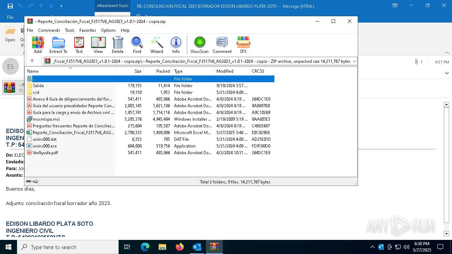This screenshot has height=254, width=452.
Task: Start the VirusScan tool
Action: pos(200,45)
